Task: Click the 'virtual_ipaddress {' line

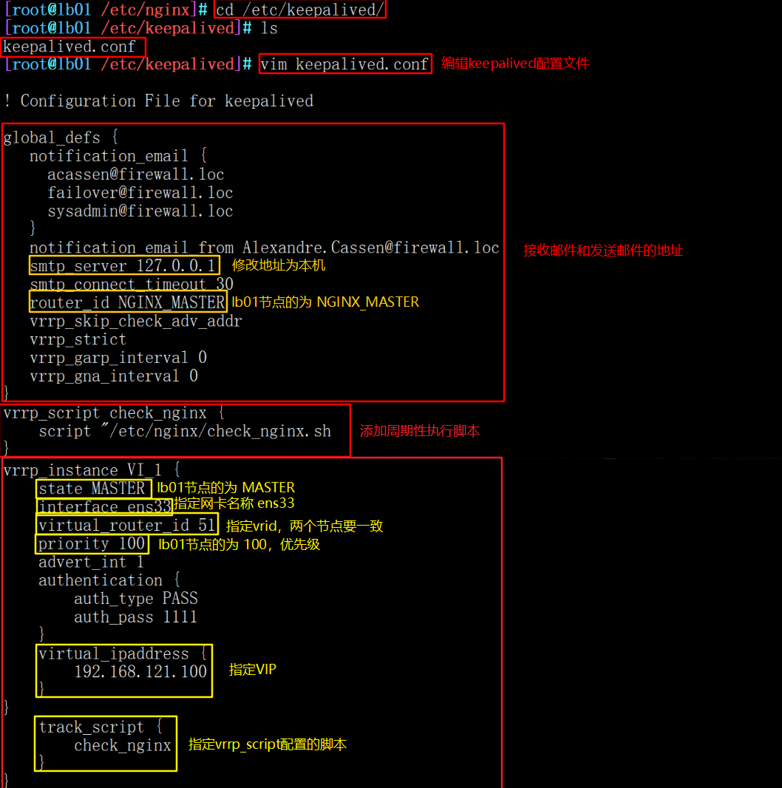Action: tap(123, 653)
